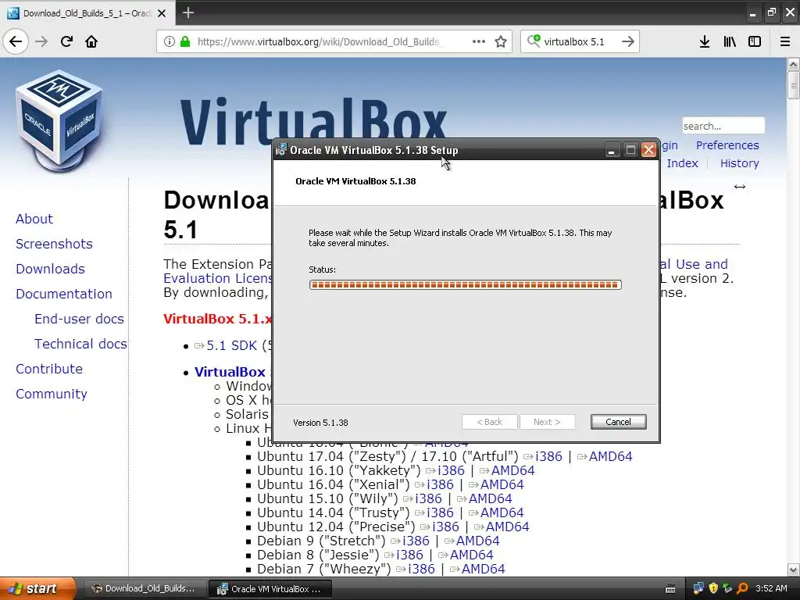
Task: Open the Windows start menu
Action: 37,588
